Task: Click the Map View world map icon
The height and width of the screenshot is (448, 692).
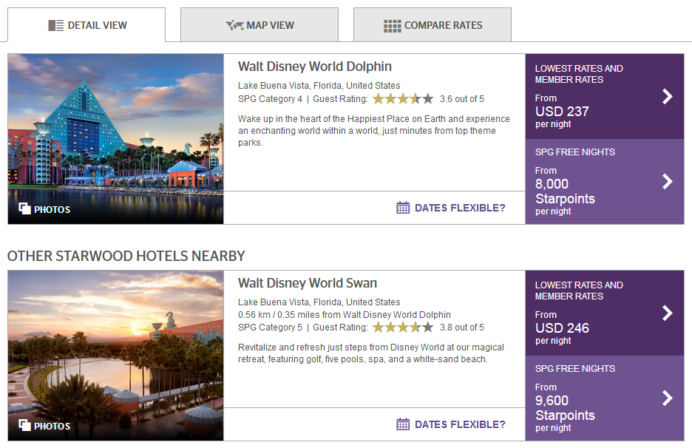Action: (x=235, y=26)
